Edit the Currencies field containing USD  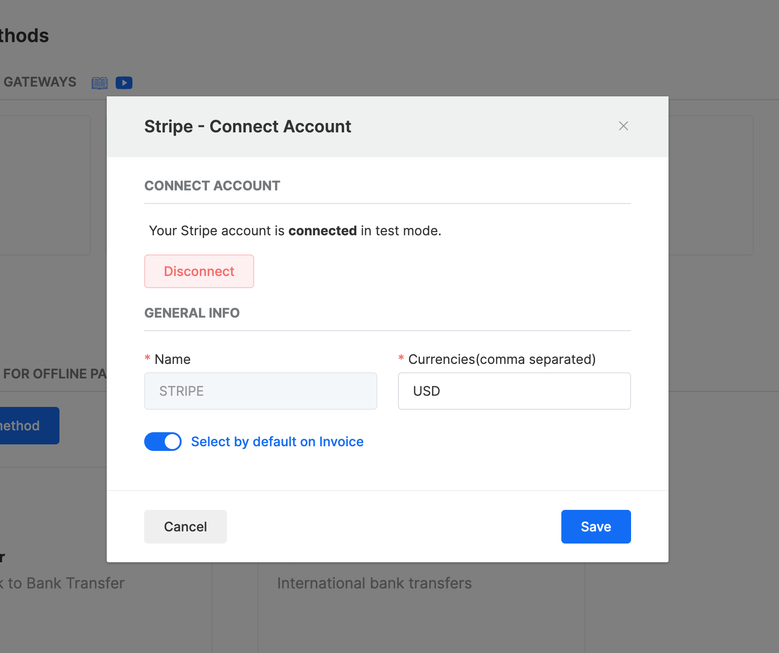click(x=514, y=391)
